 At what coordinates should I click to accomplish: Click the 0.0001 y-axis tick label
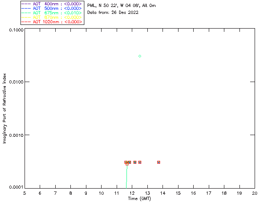[x=16, y=187]
